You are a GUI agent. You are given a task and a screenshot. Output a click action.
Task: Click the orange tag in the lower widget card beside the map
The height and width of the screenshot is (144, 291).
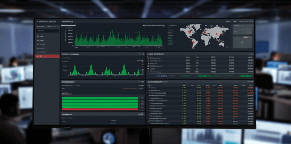point(246,37)
